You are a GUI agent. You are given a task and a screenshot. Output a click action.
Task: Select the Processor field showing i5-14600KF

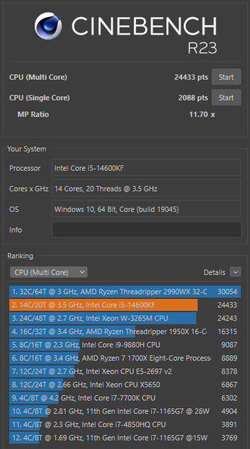(x=147, y=168)
